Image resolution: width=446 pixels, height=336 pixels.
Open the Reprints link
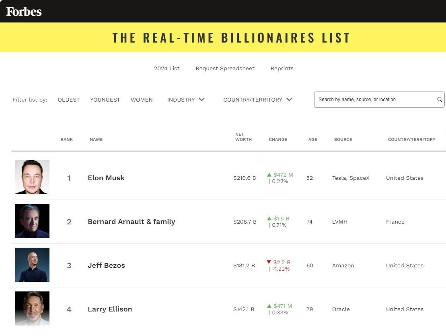pyautogui.click(x=282, y=68)
